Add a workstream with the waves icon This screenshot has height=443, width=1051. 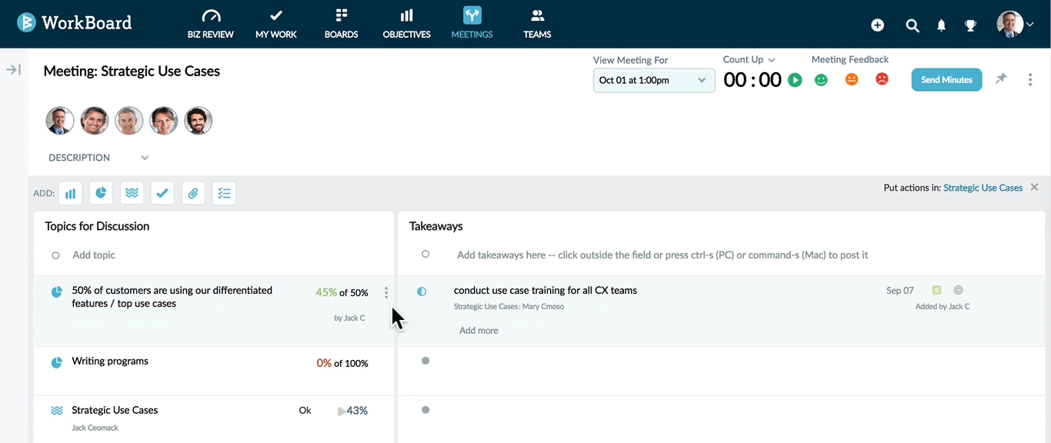[x=132, y=194]
